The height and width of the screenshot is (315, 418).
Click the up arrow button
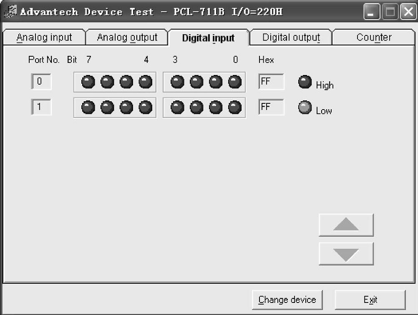(x=346, y=225)
